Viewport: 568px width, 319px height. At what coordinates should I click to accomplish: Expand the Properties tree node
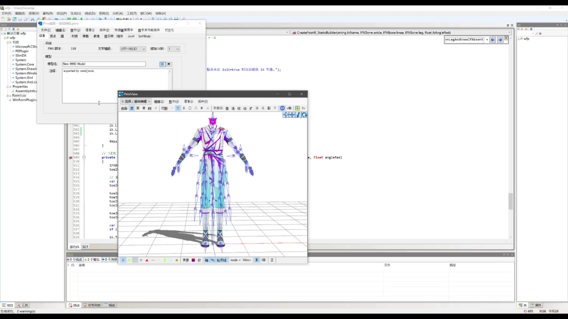tap(8, 87)
